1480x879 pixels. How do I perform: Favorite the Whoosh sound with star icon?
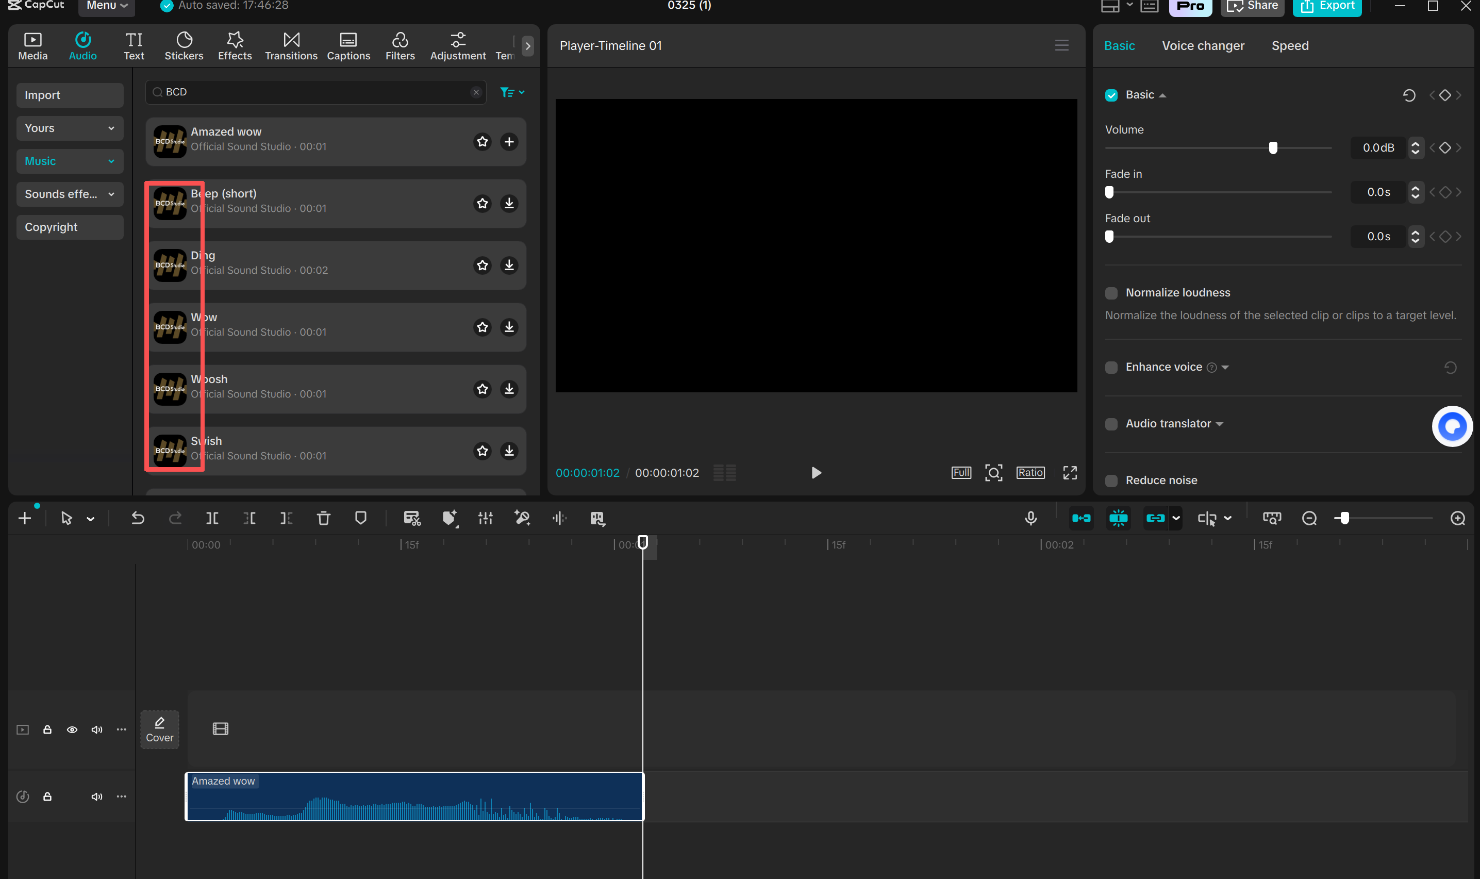click(x=482, y=389)
